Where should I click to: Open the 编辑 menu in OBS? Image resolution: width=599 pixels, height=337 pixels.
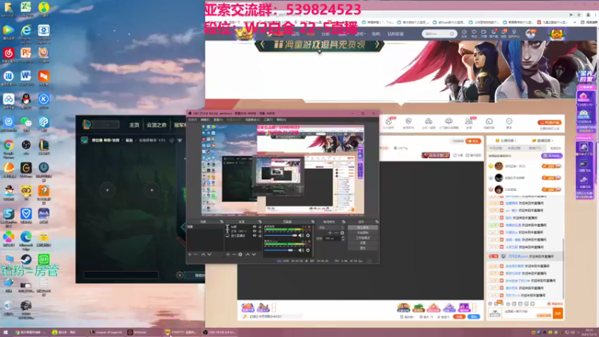coord(205,120)
